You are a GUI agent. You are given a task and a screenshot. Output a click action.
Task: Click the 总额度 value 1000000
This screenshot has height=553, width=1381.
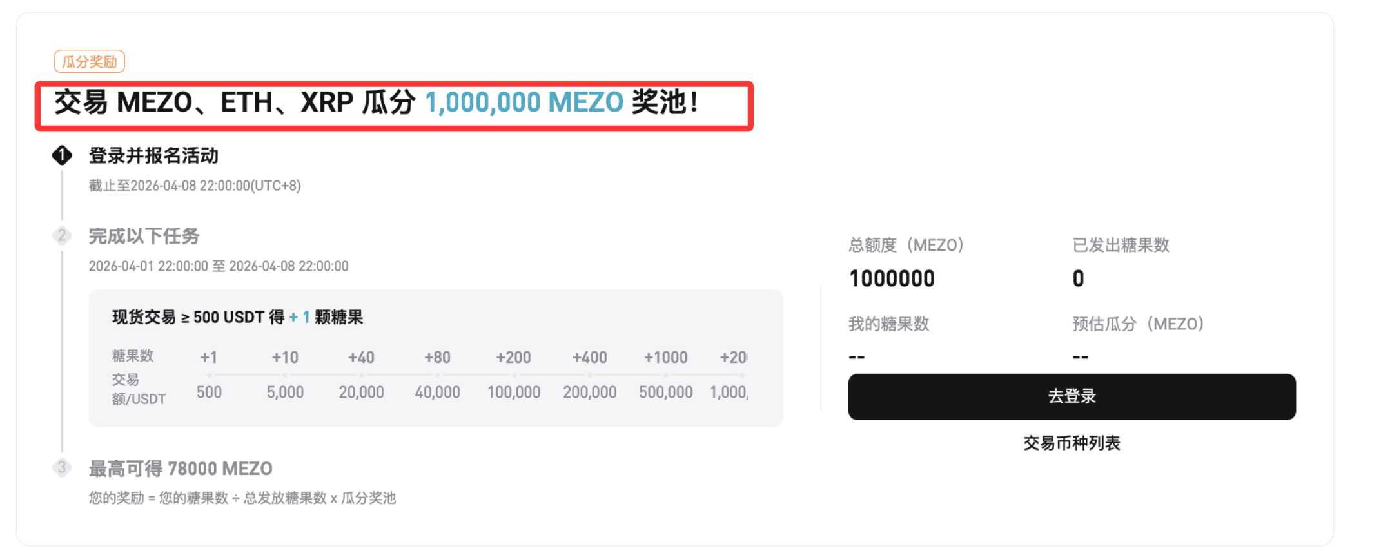coord(892,278)
